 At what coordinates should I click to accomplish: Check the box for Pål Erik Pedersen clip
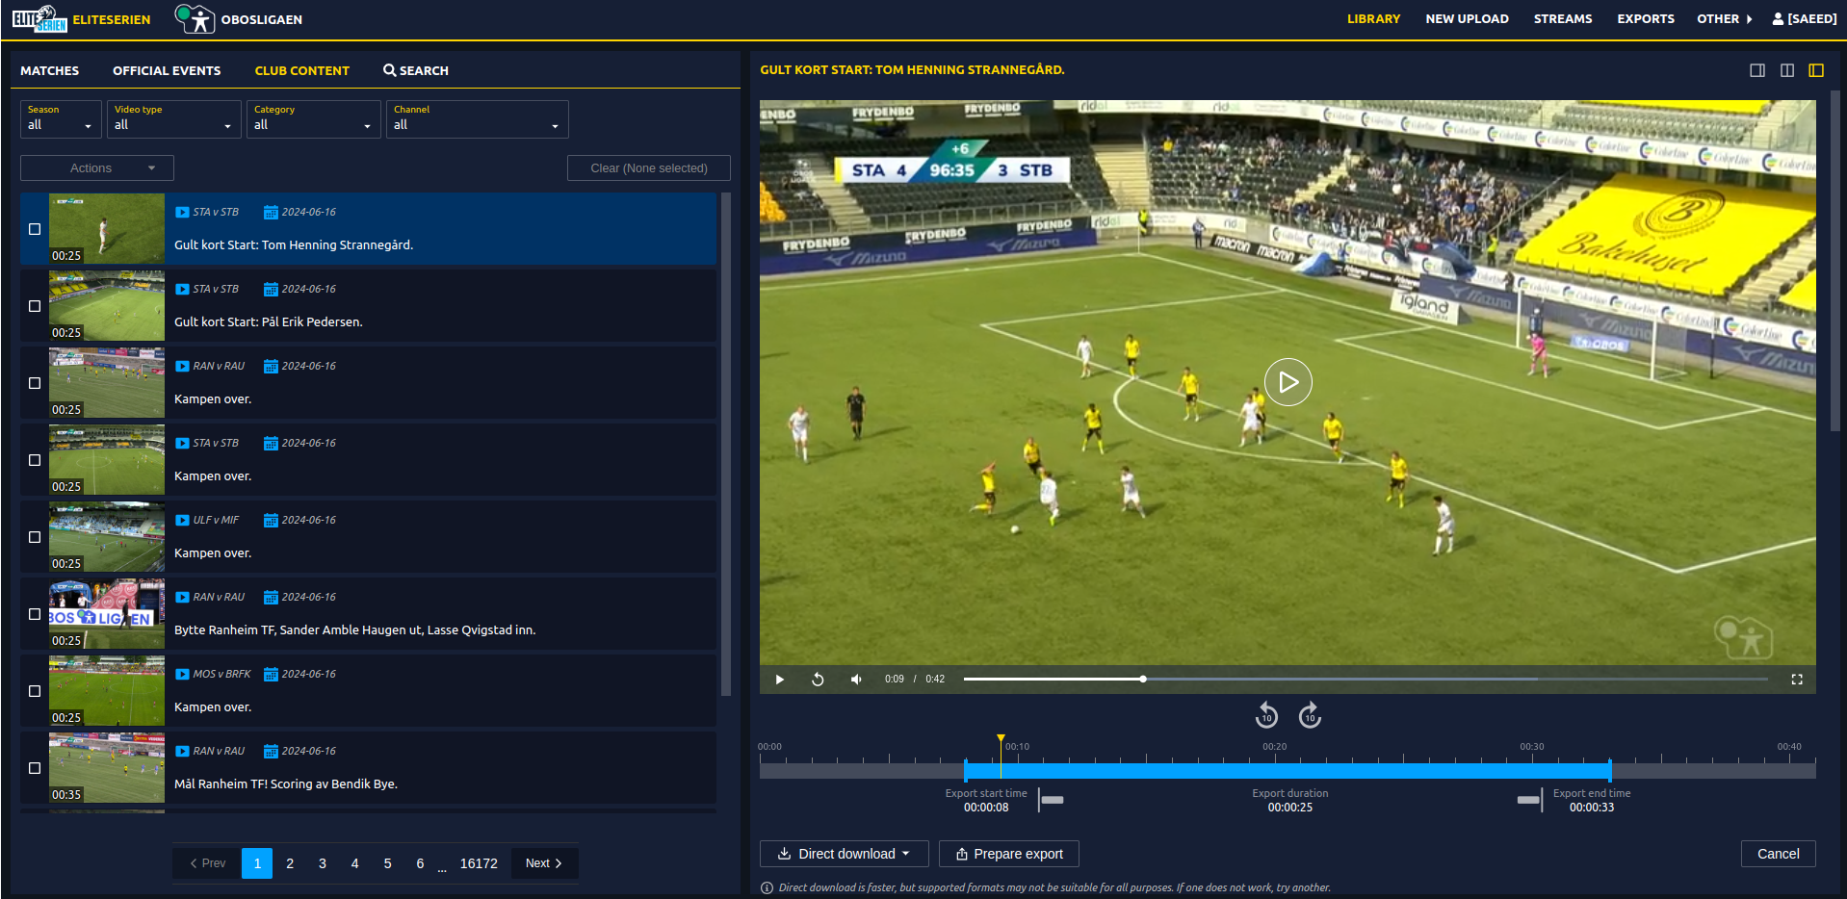(x=35, y=306)
